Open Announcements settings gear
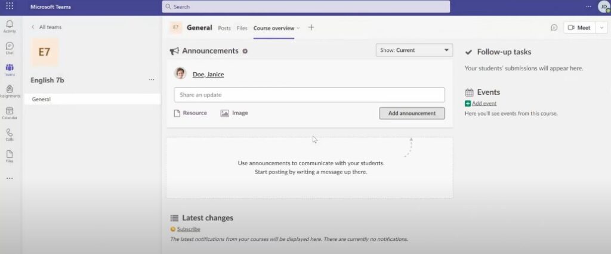 [x=245, y=51]
